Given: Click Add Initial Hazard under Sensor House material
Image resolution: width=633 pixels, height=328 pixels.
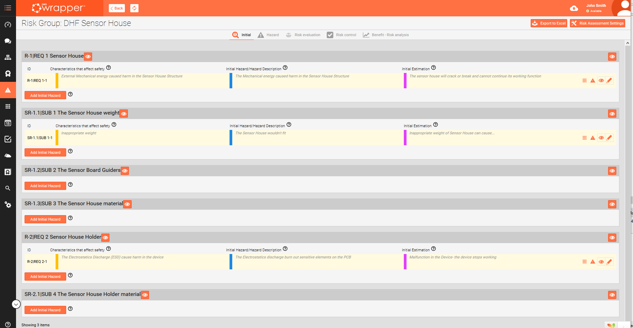Looking at the screenshot, I should pyautogui.click(x=45, y=219).
